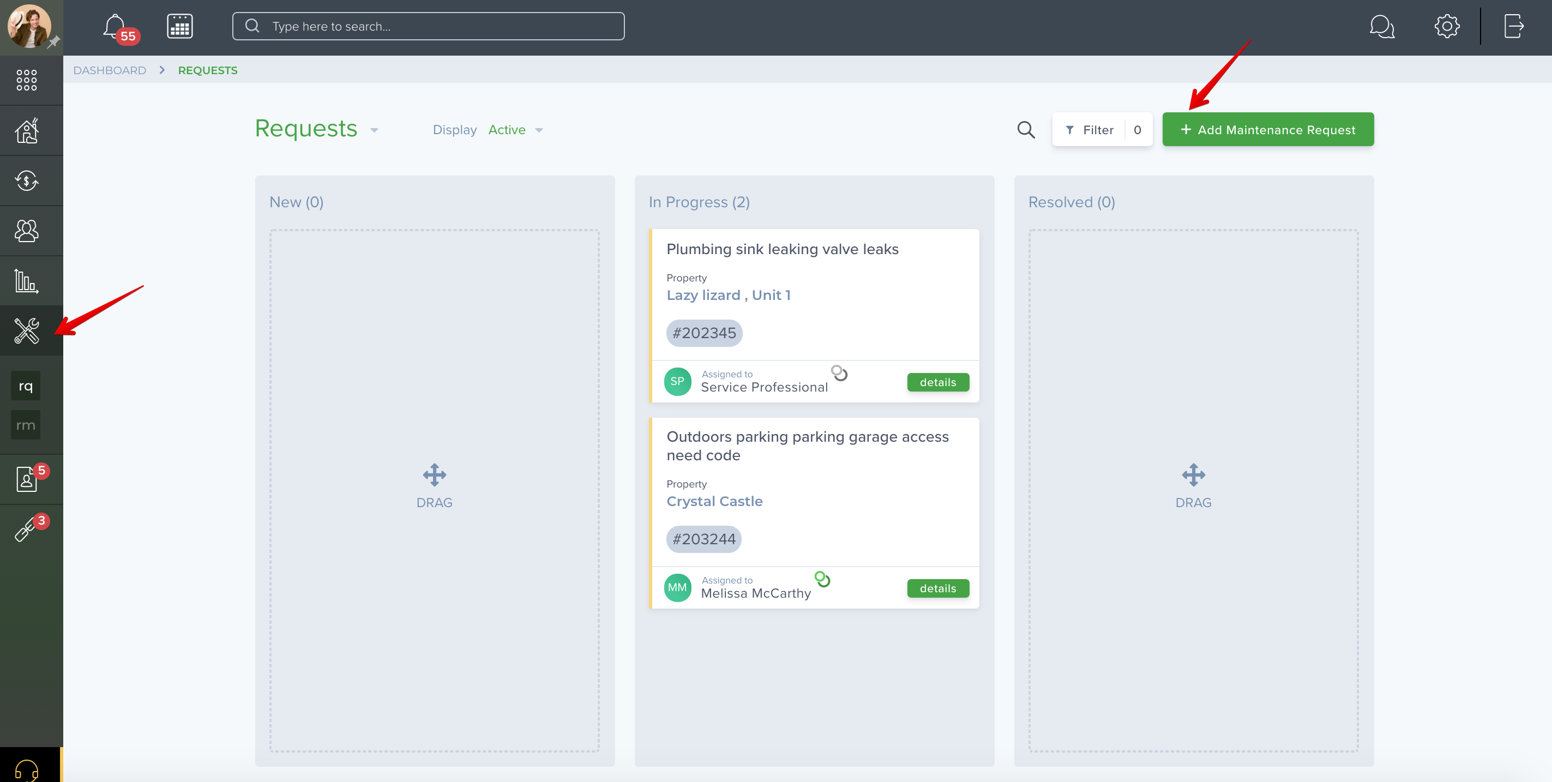This screenshot has height=782, width=1552.
Task: Click the 'Resolved (0)' column header
Action: [x=1071, y=202]
